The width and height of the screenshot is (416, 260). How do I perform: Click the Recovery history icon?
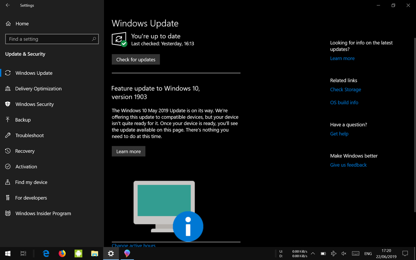coord(8,151)
